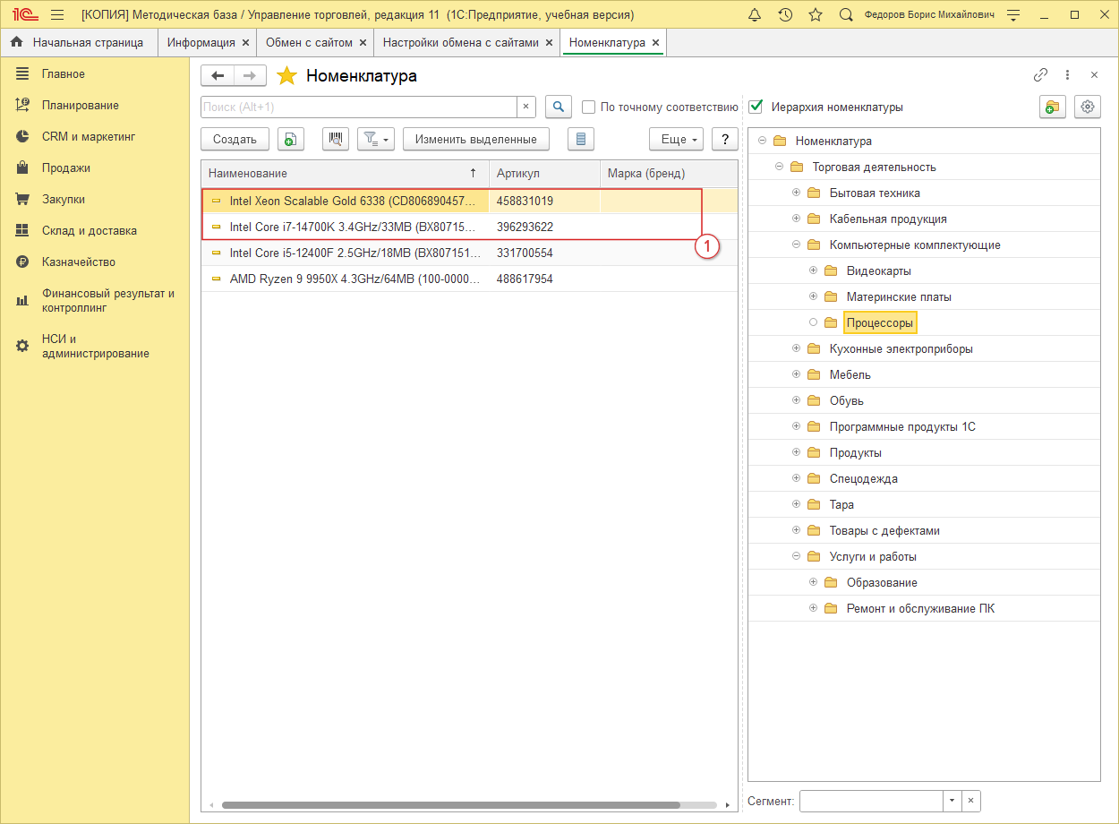Open the Сегмент dropdown list
Viewport: 1119px width, 824px height.
pos(952,801)
